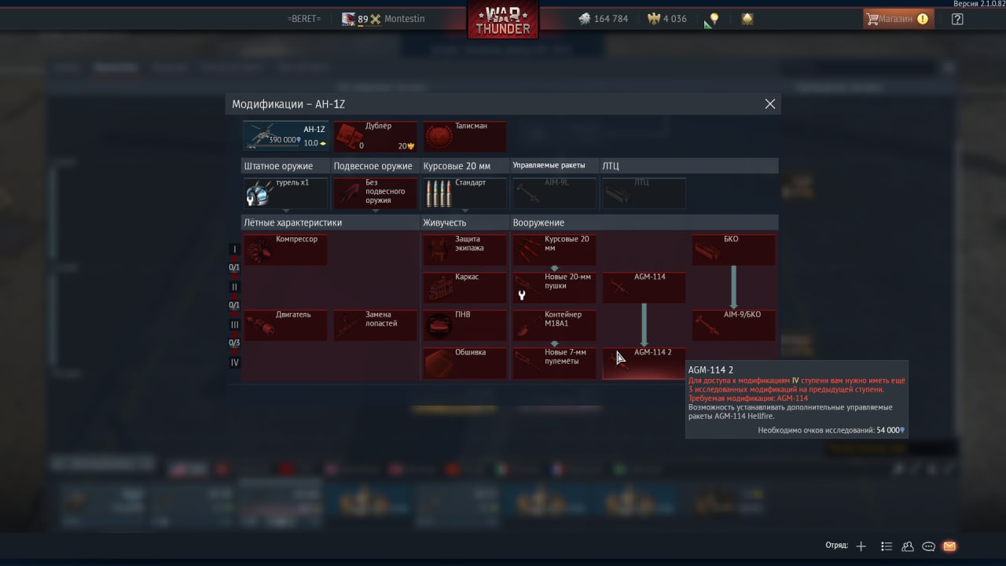Select the AGM-114 2 modification
Viewport: 1006px width, 566px height.
[x=644, y=363]
